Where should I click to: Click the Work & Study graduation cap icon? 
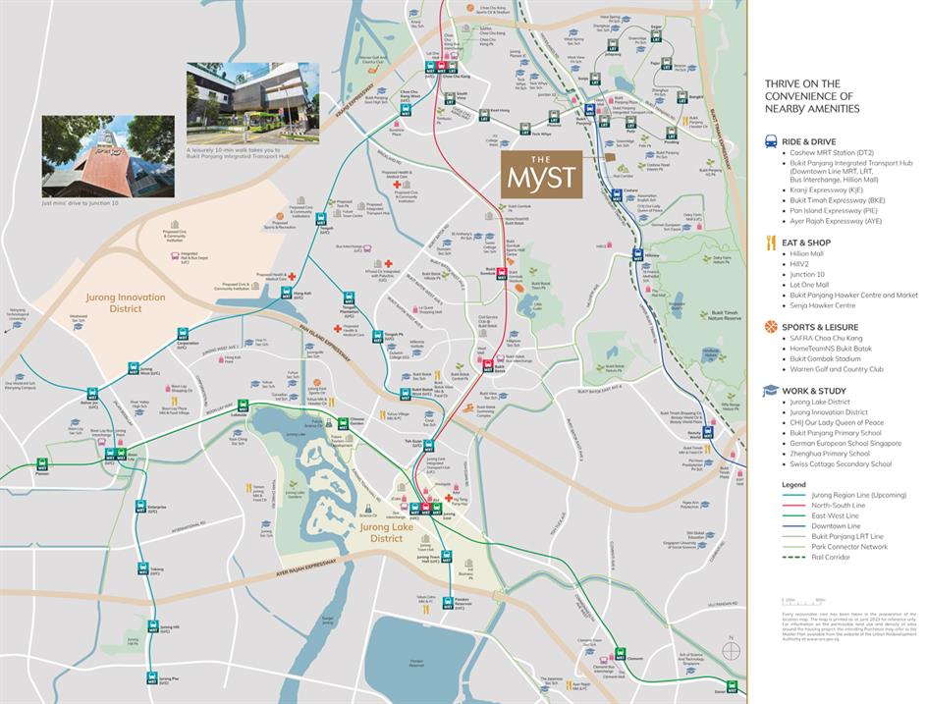coord(772,391)
